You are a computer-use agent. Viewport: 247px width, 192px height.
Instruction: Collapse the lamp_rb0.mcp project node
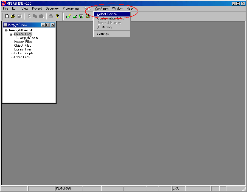pos(6,30)
